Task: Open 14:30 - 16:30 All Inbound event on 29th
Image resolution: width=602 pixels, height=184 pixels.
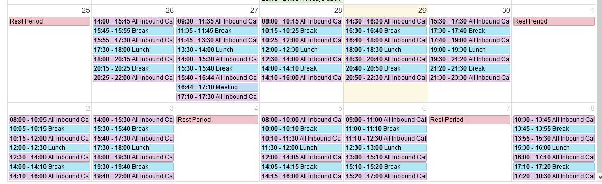Action: pyautogui.click(x=386, y=21)
